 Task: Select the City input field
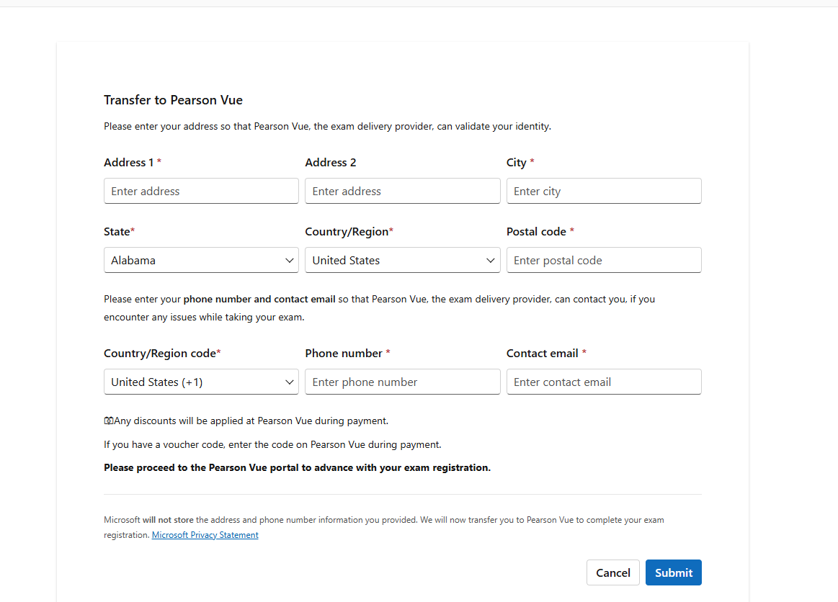[604, 191]
